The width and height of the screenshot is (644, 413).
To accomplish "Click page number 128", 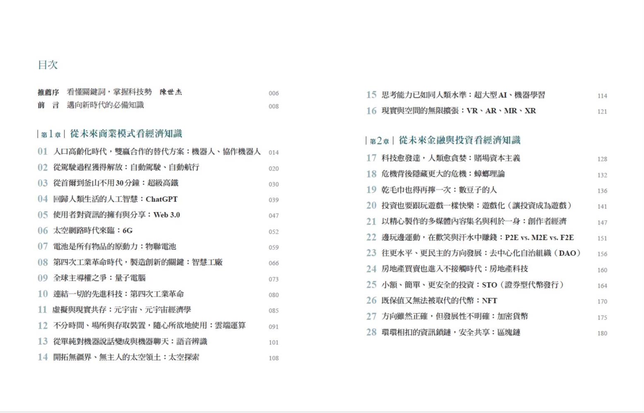I will (602, 159).
